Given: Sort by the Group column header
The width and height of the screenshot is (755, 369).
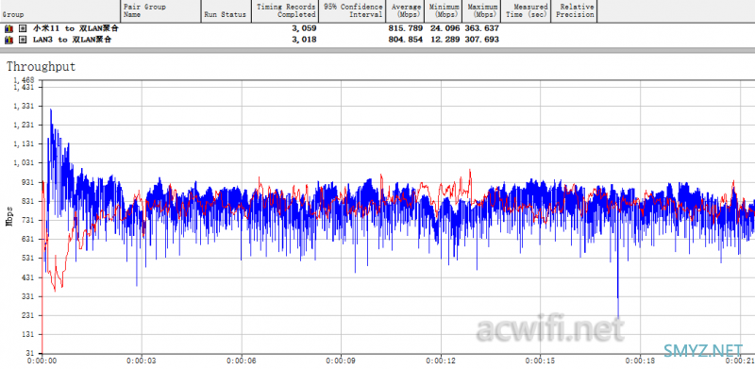Looking at the screenshot, I should [x=59, y=11].
